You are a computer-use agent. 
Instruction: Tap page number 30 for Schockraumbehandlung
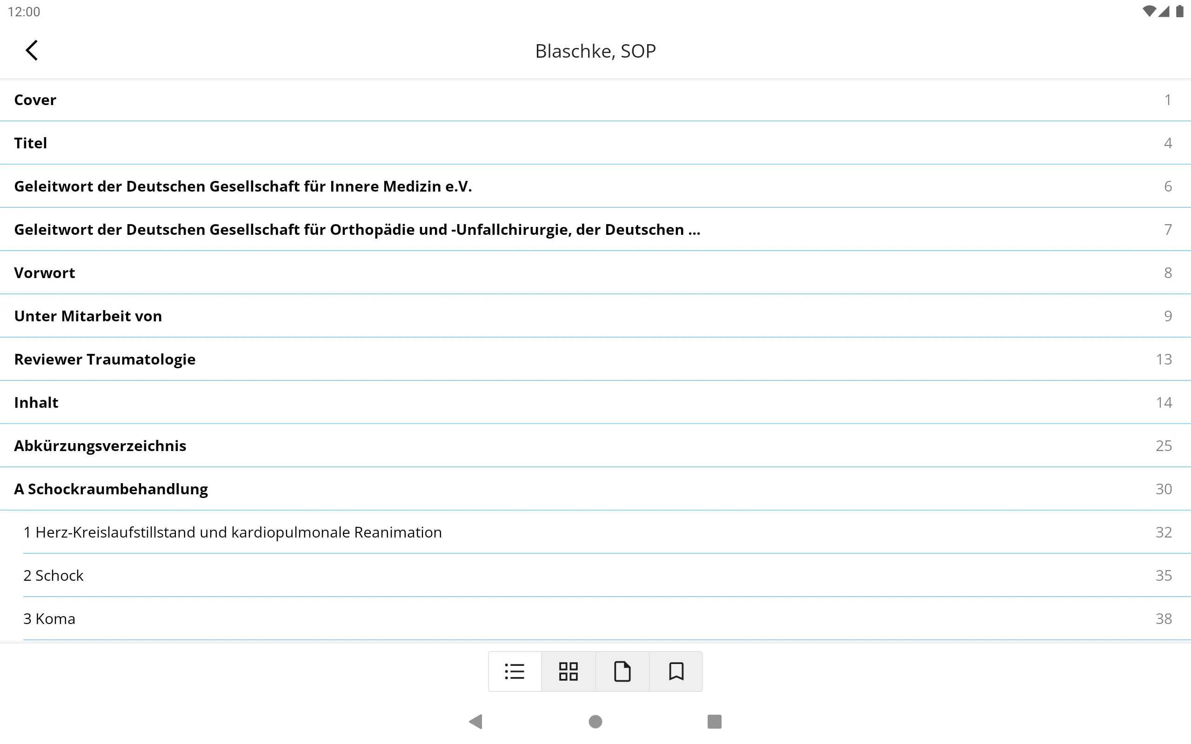pos(1164,489)
